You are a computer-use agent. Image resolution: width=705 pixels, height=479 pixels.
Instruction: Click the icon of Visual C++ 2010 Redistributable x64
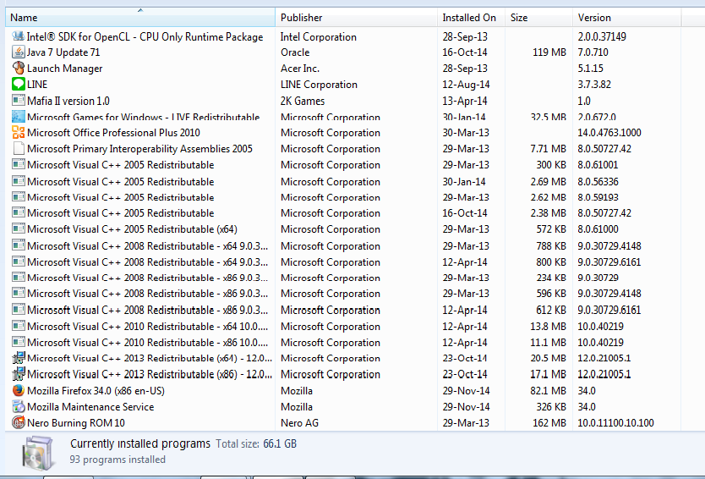[18, 326]
